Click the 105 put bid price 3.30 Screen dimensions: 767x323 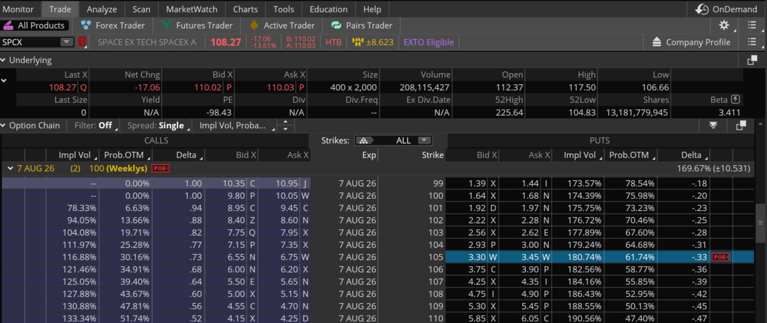[x=477, y=257]
